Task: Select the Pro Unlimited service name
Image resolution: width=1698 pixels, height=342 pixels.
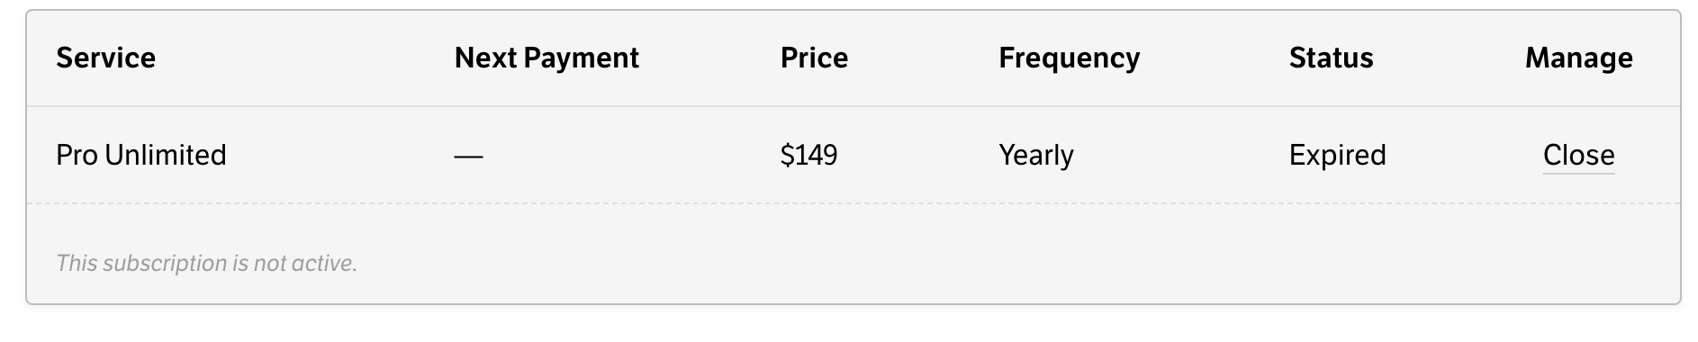Action: click(x=141, y=155)
